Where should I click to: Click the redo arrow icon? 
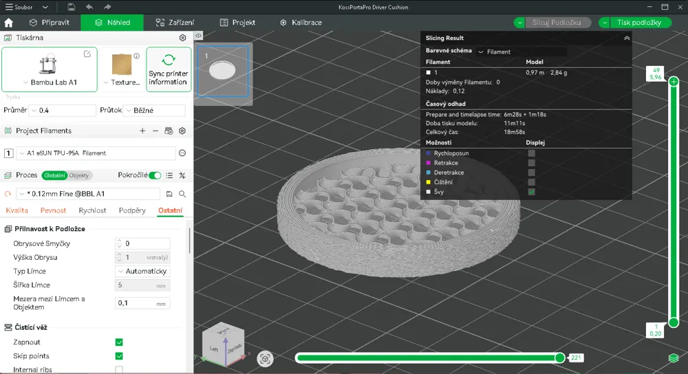(x=107, y=7)
